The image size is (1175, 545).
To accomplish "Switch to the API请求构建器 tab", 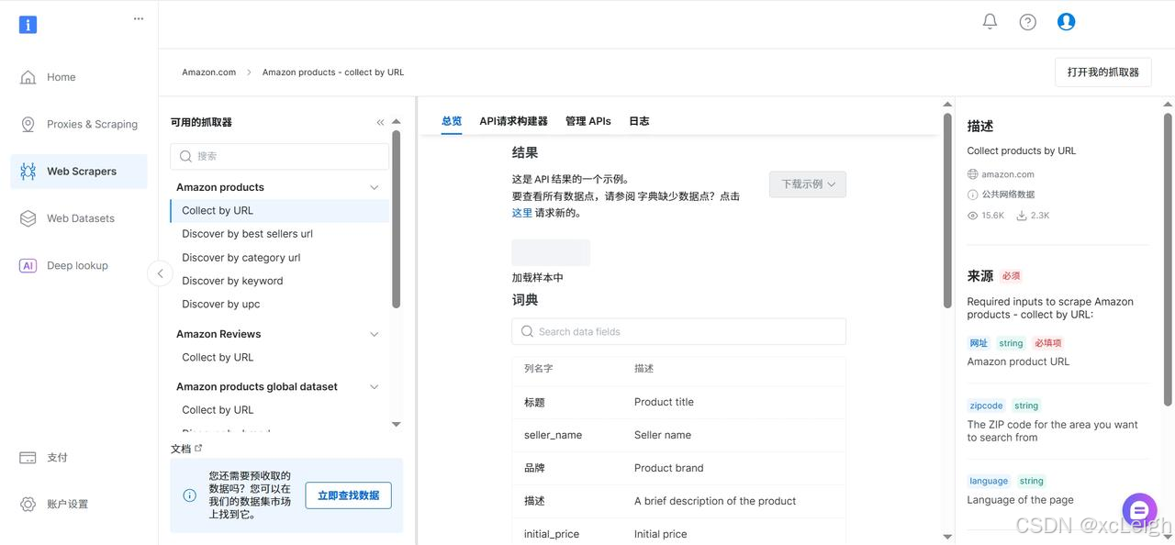I will [x=513, y=121].
